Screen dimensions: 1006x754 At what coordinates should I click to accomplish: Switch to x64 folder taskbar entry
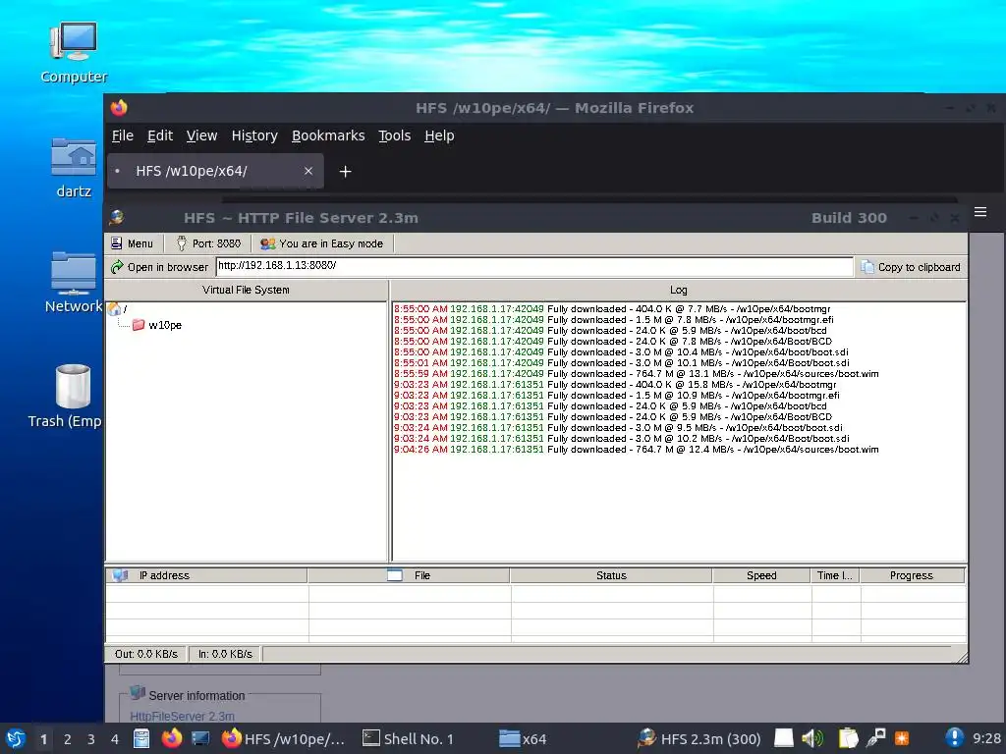(523, 738)
